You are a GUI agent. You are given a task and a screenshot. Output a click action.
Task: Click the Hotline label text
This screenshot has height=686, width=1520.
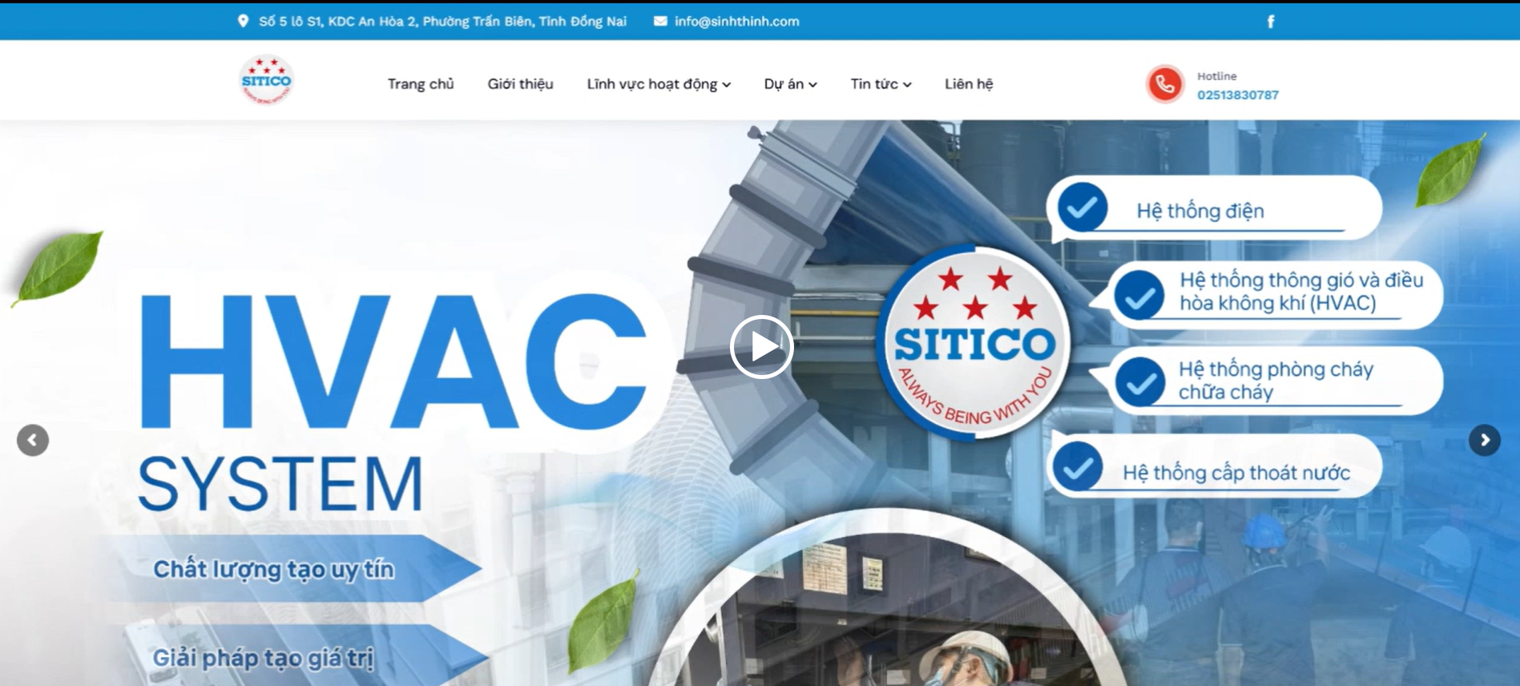click(x=1217, y=76)
